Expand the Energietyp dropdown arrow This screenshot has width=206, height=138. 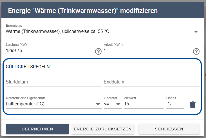coord(196,32)
